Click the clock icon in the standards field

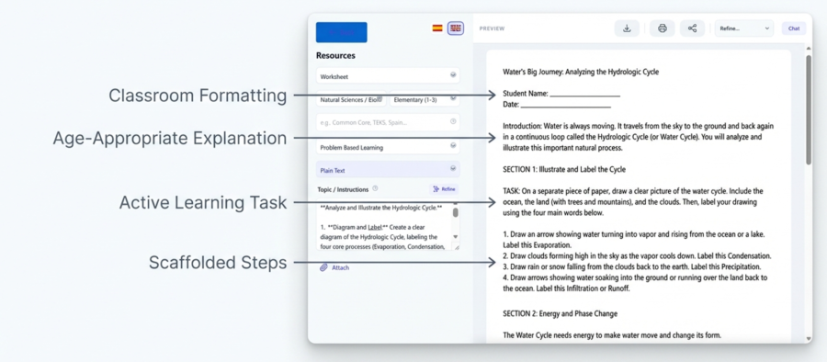coord(452,122)
